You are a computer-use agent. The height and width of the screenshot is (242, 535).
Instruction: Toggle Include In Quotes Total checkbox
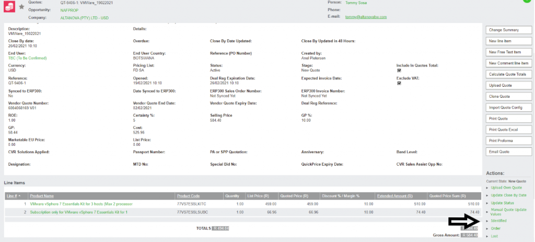pyautogui.click(x=399, y=71)
